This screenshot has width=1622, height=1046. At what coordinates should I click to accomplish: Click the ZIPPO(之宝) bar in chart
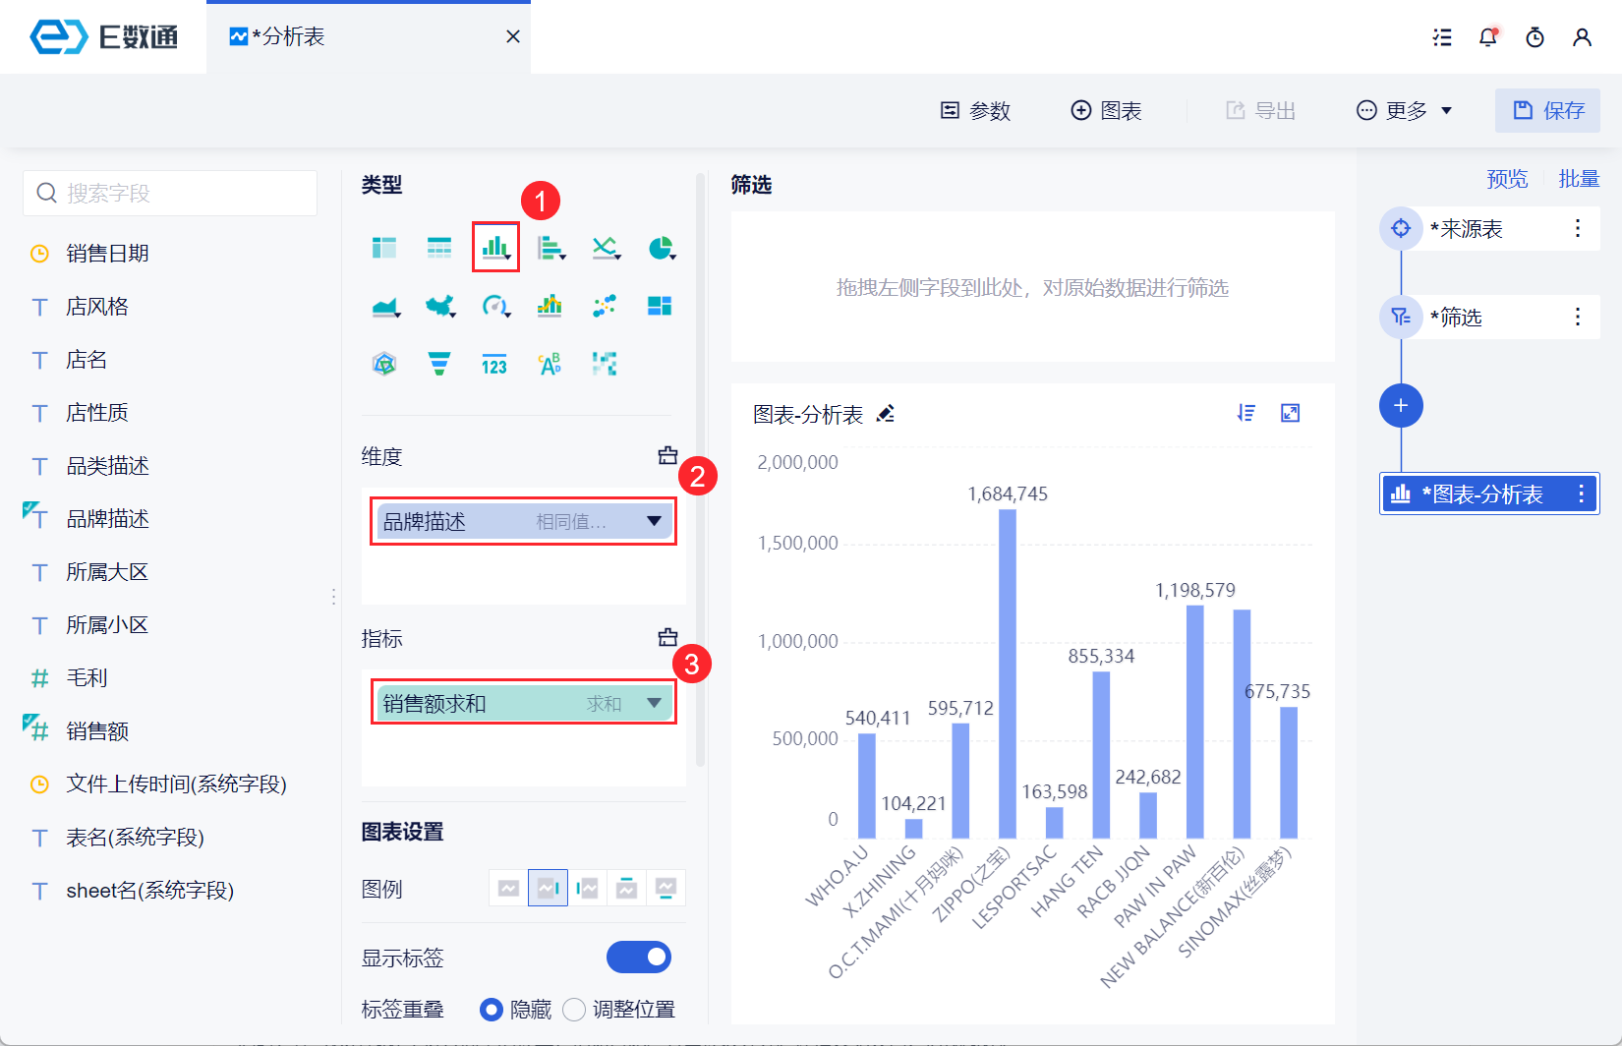tap(1008, 673)
